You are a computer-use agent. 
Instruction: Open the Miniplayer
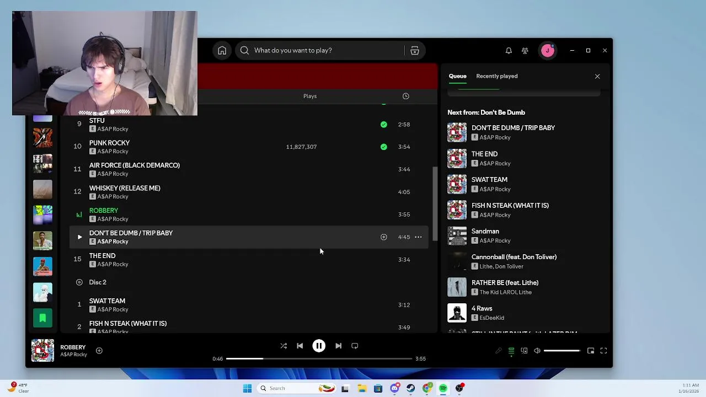(x=591, y=351)
